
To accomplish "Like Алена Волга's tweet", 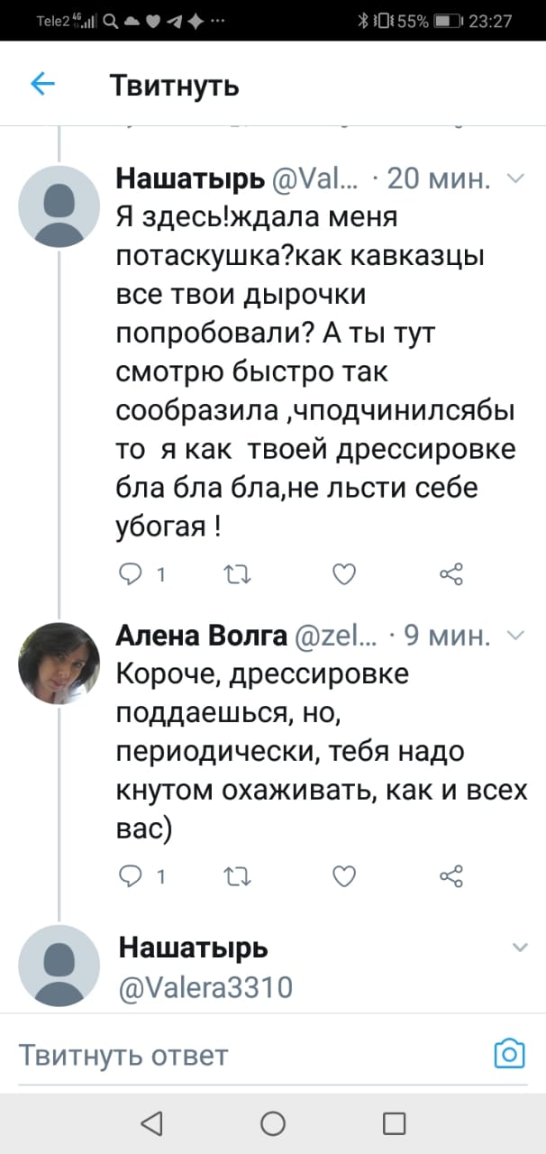I will point(344,875).
